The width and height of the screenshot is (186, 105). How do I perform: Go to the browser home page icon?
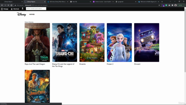click(x=11, y=5)
